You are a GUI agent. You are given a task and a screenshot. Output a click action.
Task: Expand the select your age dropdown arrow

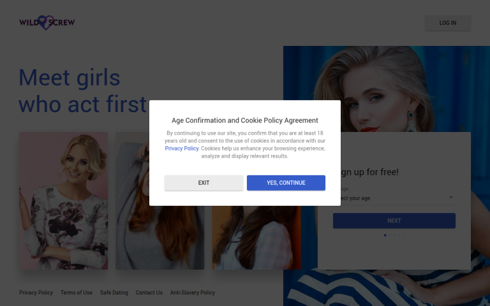pyautogui.click(x=450, y=198)
